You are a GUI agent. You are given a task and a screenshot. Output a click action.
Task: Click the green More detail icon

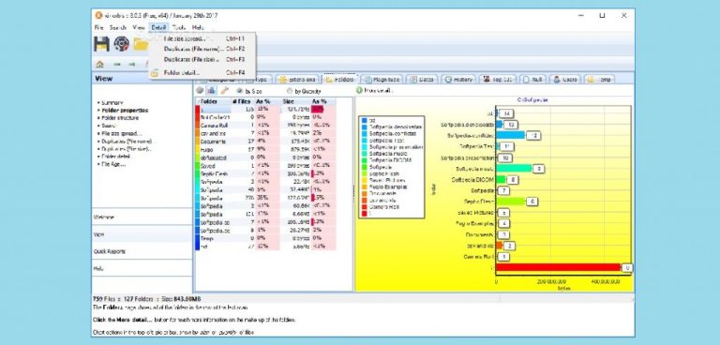pos(359,91)
